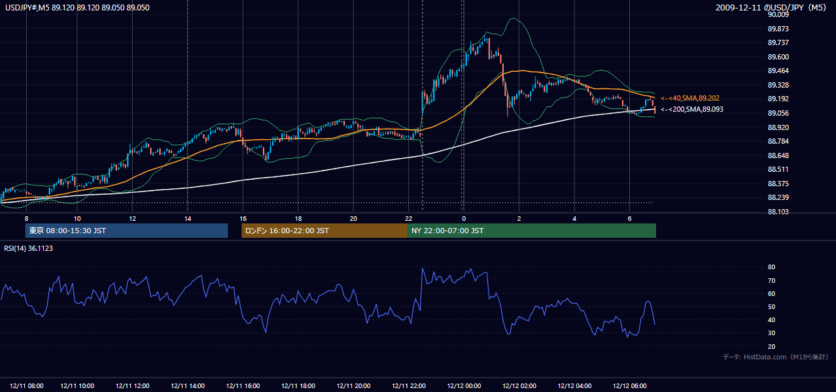Click bottom time label 12/12 00:00
Screen dimensions: 836x392
464,385
